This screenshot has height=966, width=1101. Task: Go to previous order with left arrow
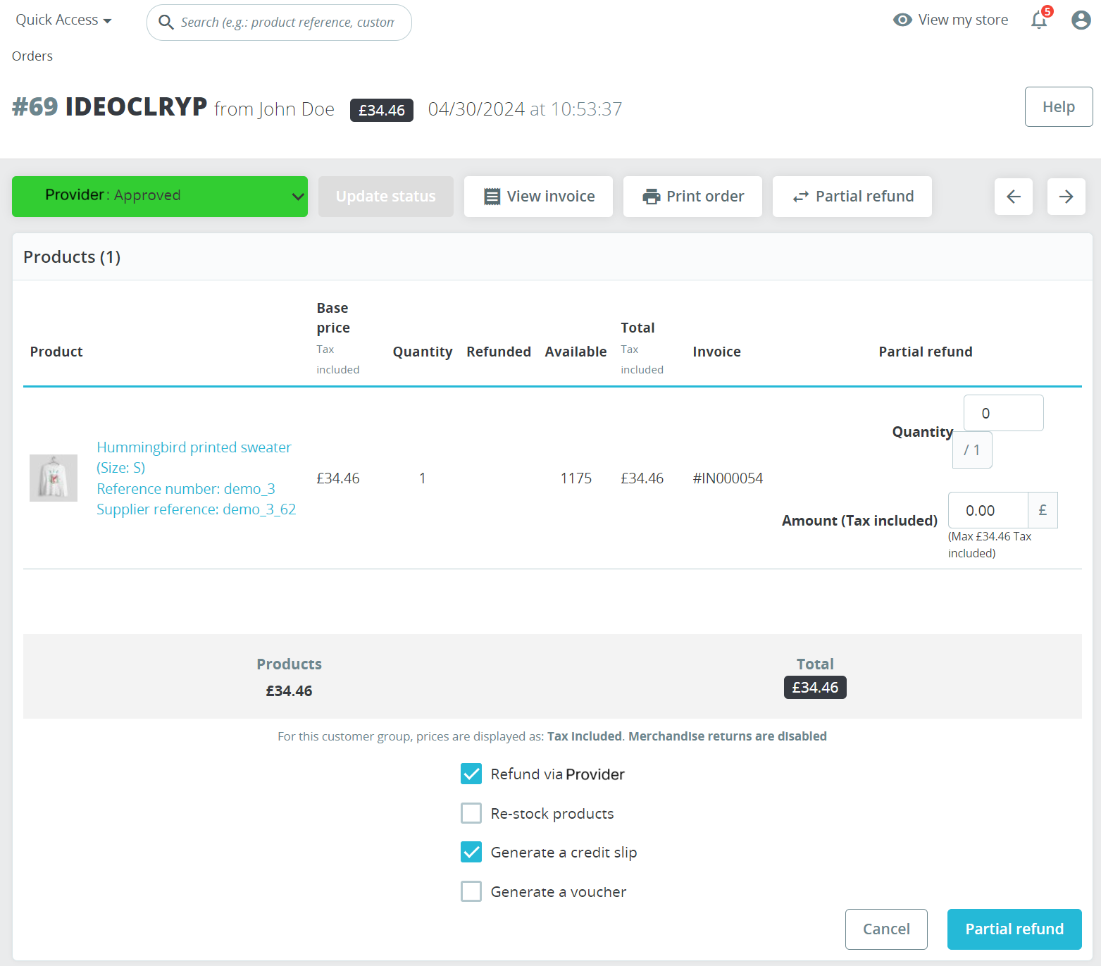(1013, 197)
